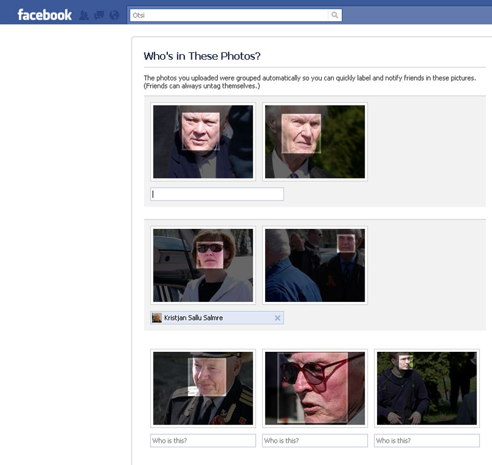Image resolution: width=492 pixels, height=465 pixels.
Task: Show notifications via the globe icon
Action: [113, 15]
